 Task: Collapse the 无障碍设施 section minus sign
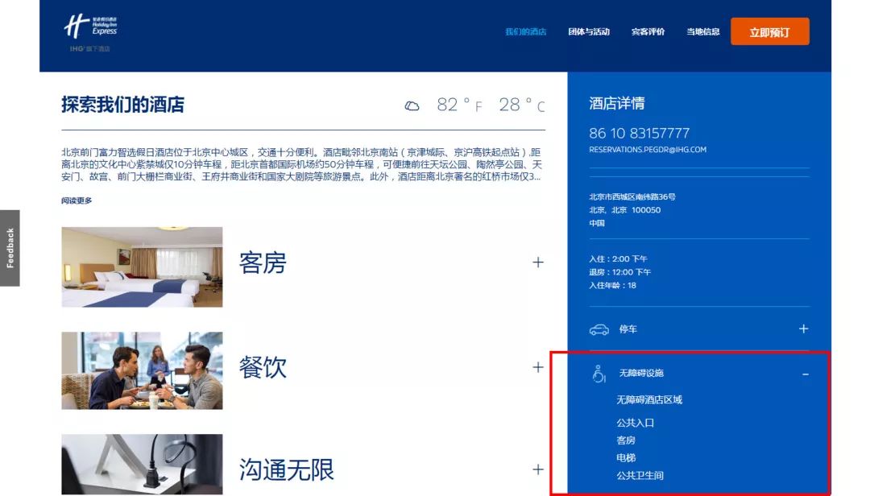[x=805, y=374]
